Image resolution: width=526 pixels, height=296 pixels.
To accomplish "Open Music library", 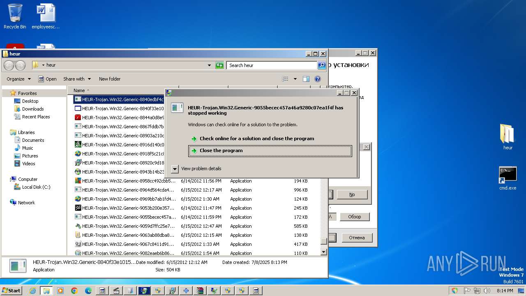I will (x=28, y=148).
